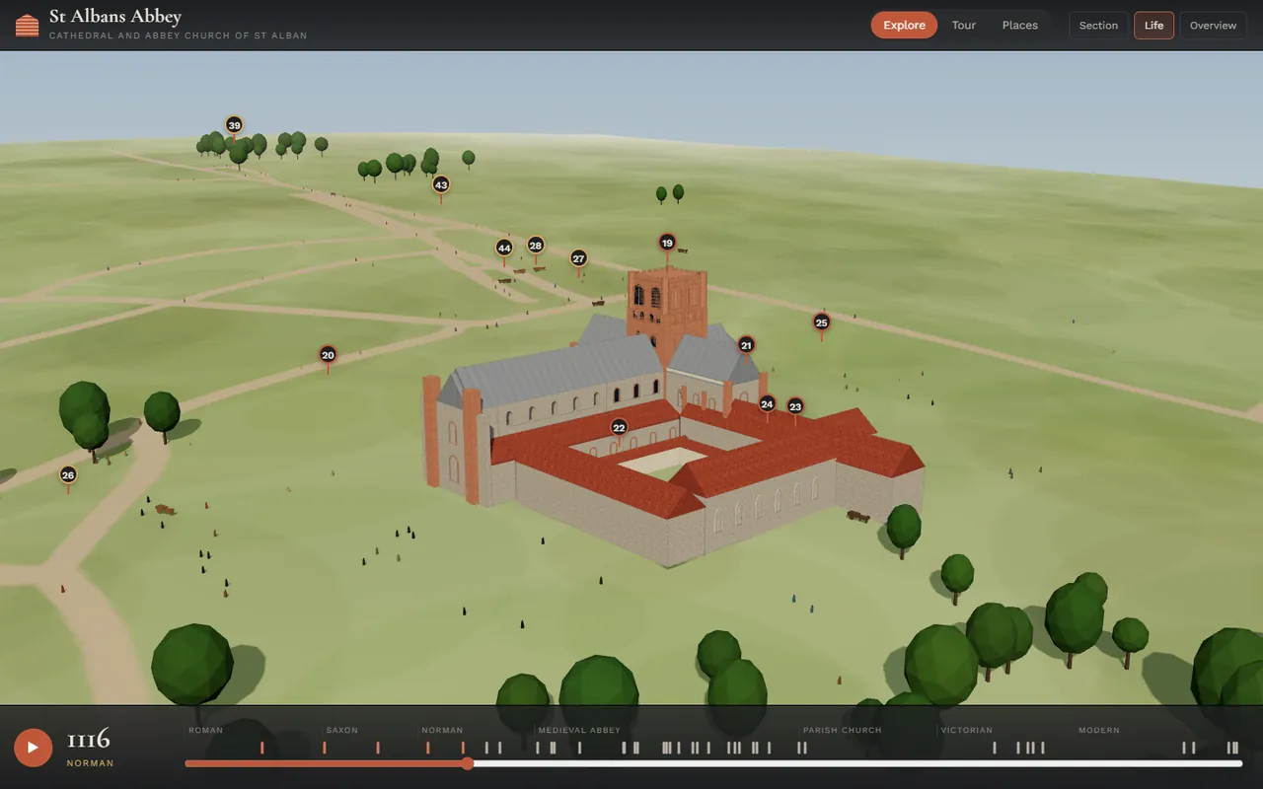Click the 1116 year display
Viewport: 1263px width, 789px height.
[89, 740]
